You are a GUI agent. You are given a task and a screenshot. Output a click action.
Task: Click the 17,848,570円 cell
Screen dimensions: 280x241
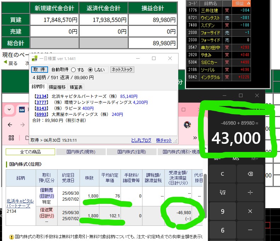click(54, 20)
